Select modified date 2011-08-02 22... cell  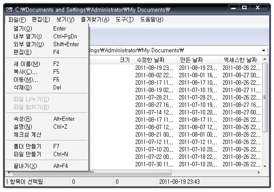154,75
